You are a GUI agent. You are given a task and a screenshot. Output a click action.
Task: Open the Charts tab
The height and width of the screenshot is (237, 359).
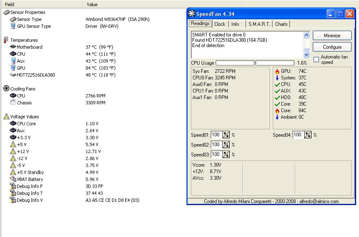[281, 24]
